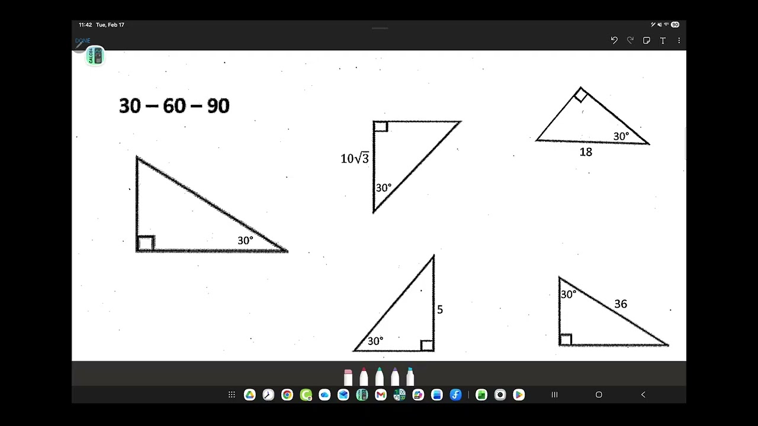Screen dimensions: 758x426
Task: Launch the Camera app from taskbar
Action: tap(500, 395)
